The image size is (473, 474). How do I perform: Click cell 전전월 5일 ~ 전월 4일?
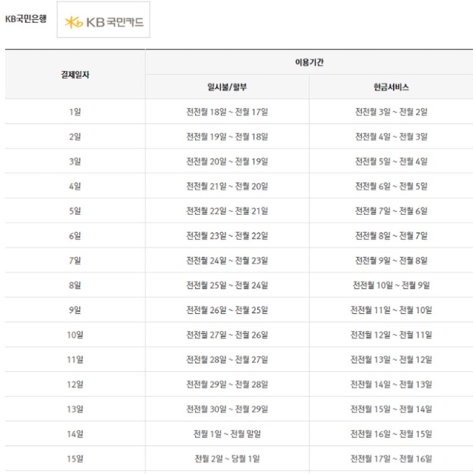pos(391,161)
